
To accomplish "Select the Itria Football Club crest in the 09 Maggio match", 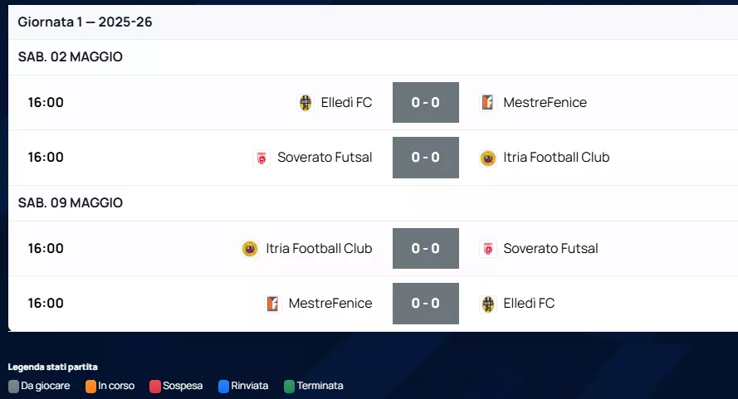I will (250, 249).
